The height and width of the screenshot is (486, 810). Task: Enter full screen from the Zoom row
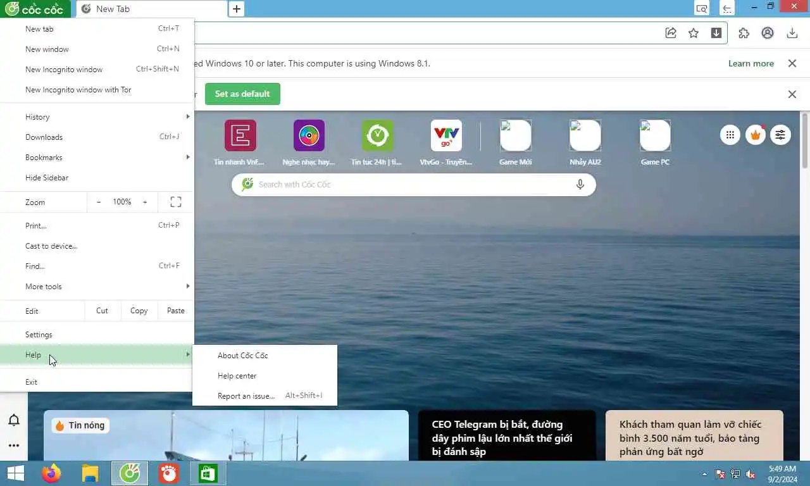click(x=176, y=202)
